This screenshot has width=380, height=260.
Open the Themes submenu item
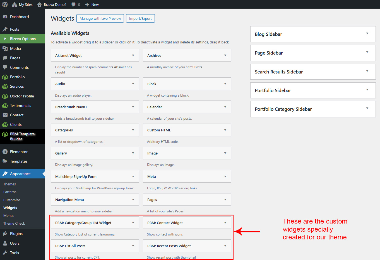tap(9, 184)
